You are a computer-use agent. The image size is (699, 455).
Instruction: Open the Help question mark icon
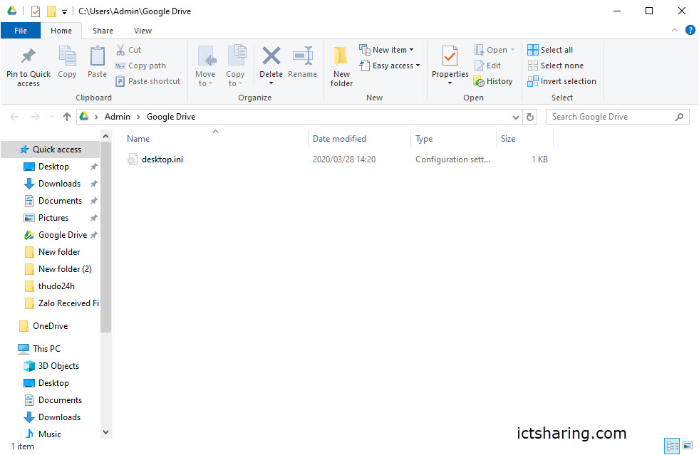690,31
